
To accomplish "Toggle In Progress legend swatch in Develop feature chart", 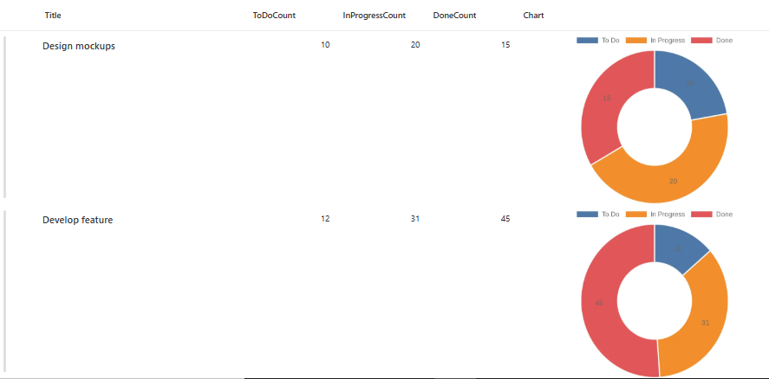I will point(636,214).
